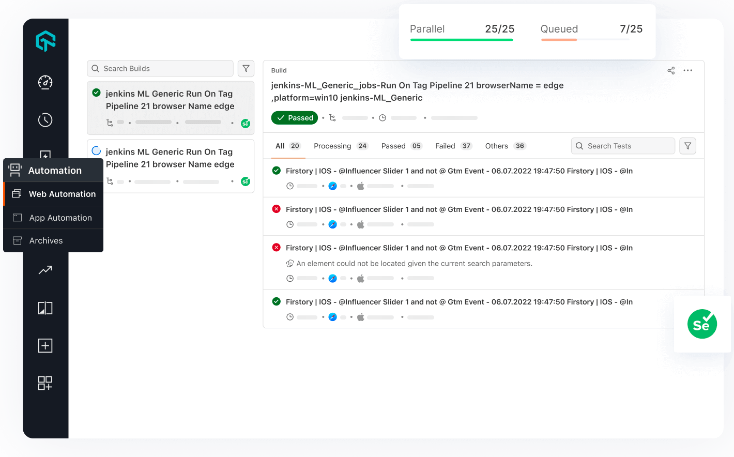734x457 pixels.
Task: Click the share icon in the Build header
Action: coord(671,70)
